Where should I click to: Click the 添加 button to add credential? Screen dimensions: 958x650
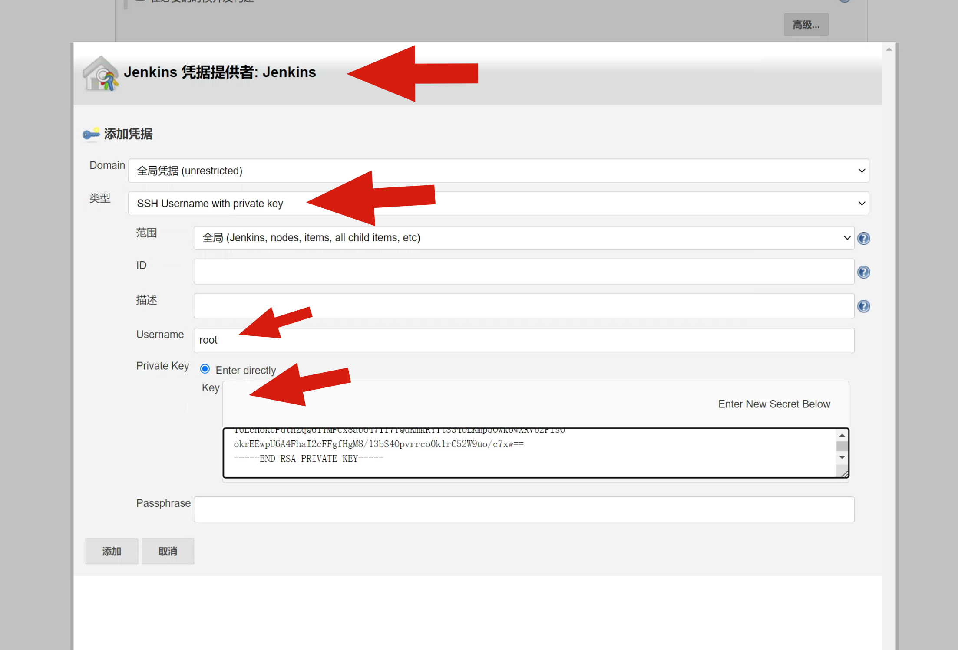pos(112,551)
